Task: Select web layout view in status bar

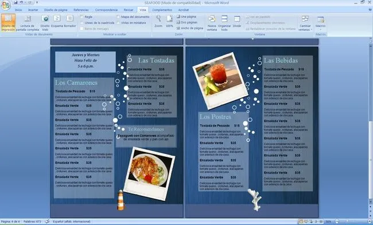Action: [x=311, y=222]
